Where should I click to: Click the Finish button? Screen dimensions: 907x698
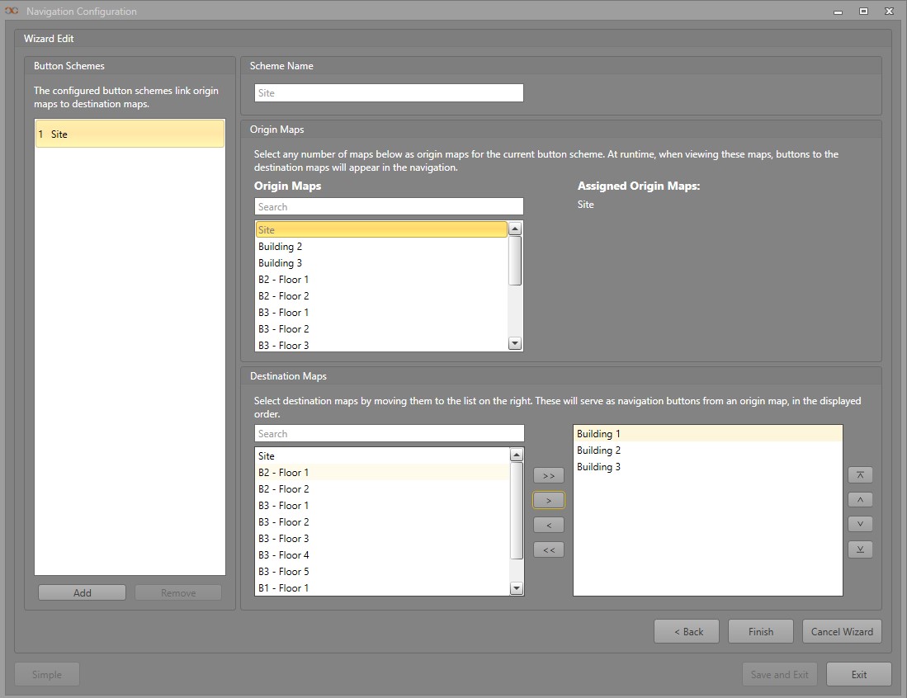760,632
